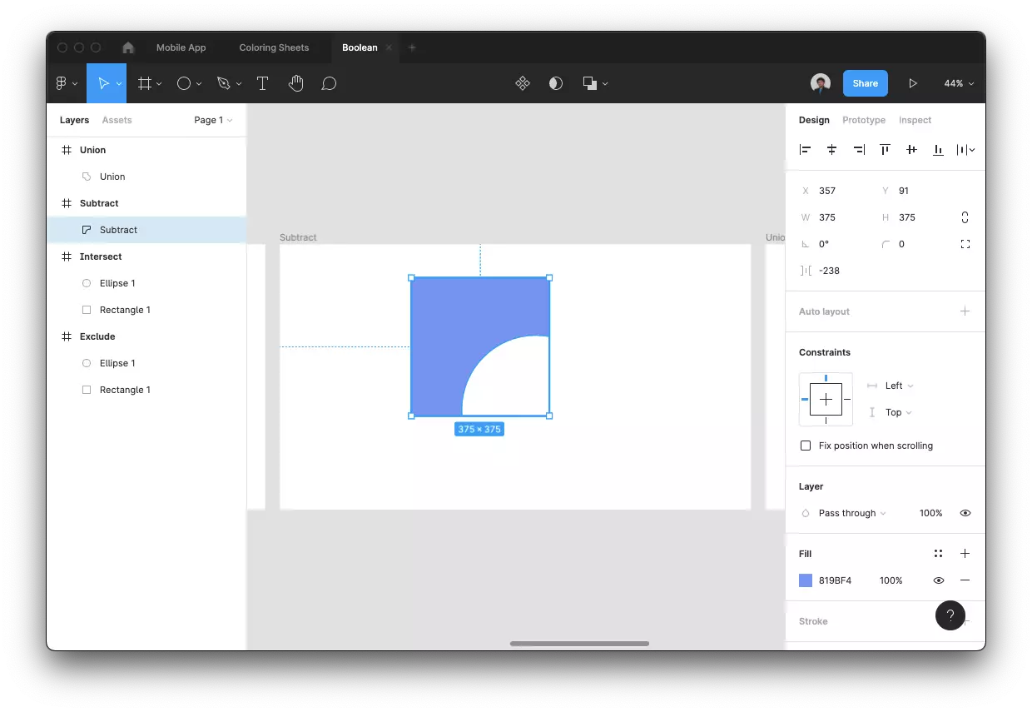Click the Create component icon
The width and height of the screenshot is (1032, 712).
(523, 83)
